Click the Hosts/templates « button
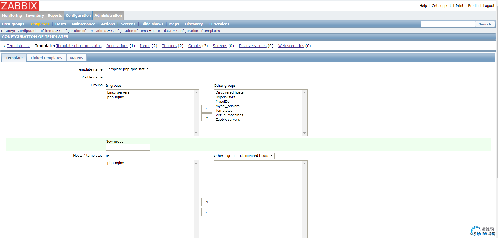Viewport: 498px width, 238px height. (x=207, y=202)
